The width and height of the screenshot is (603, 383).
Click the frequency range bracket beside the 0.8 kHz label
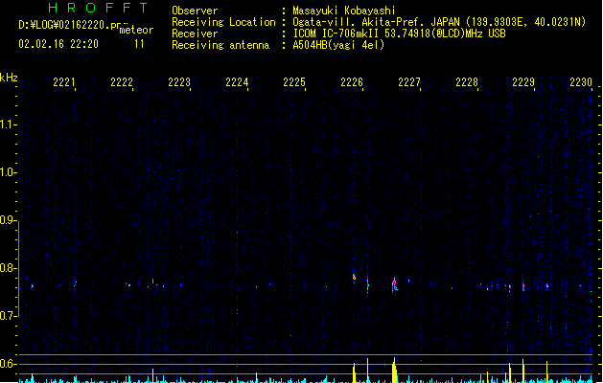coord(19,268)
